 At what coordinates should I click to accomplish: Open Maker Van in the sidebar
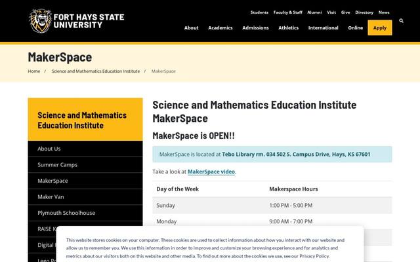tap(85, 196)
